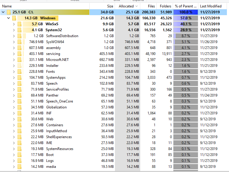Click the 40.1 % bar for WinSxS
Viewport: 229px width, 172px height.
click(186, 24)
